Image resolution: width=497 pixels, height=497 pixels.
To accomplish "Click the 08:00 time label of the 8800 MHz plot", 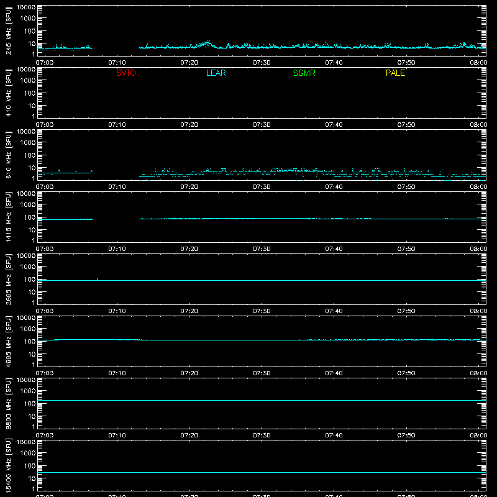I will 478,435.
